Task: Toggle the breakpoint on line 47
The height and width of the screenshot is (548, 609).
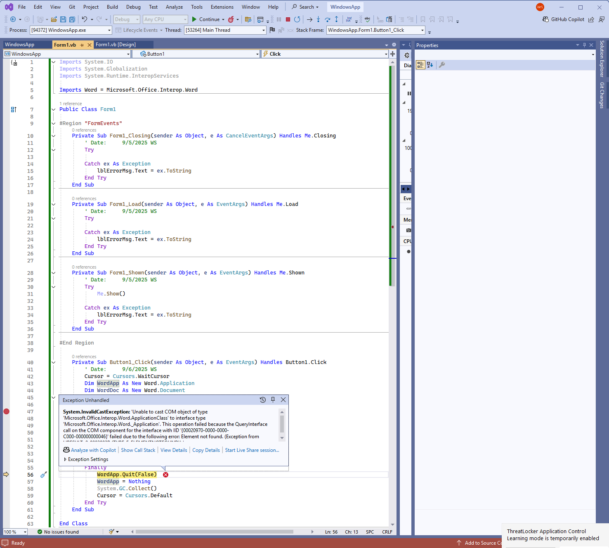Action: click(6, 411)
